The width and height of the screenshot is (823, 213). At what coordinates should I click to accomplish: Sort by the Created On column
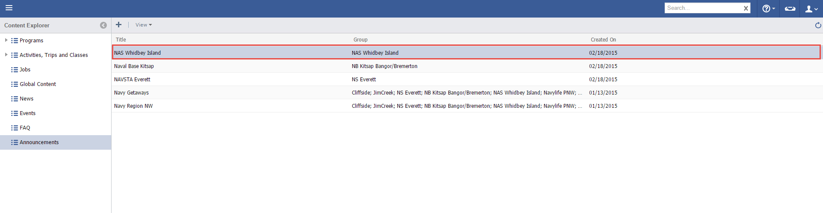[x=603, y=40]
